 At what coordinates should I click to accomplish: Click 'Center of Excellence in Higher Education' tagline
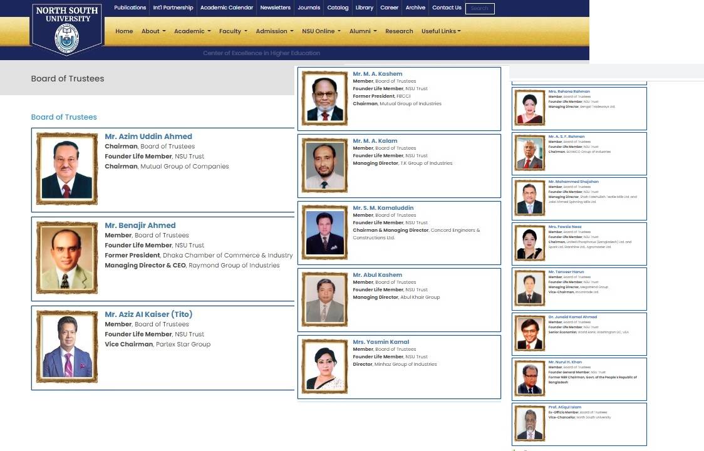(x=261, y=53)
